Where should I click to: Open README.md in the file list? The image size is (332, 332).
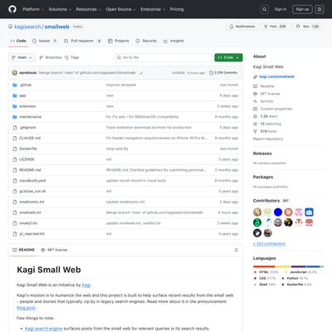30,170
